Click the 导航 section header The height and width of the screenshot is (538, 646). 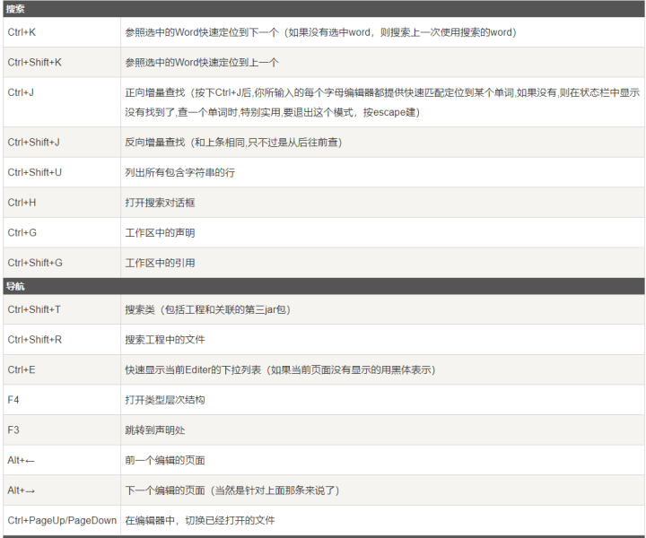(x=324, y=286)
